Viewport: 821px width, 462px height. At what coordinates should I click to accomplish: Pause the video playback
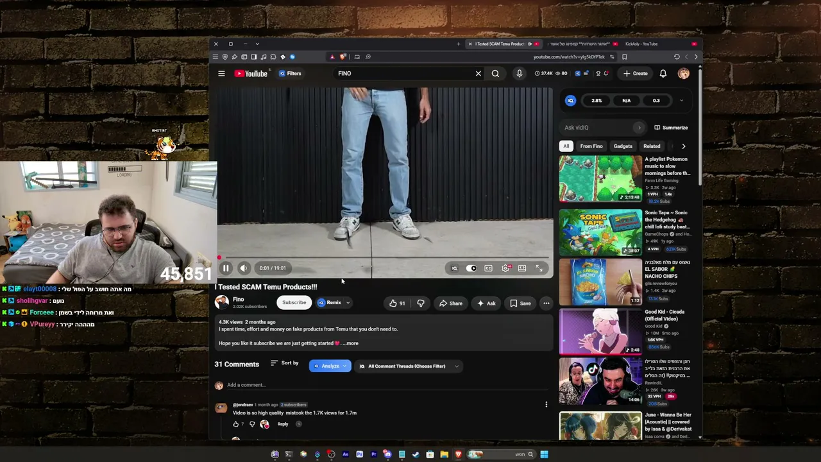[x=226, y=268]
